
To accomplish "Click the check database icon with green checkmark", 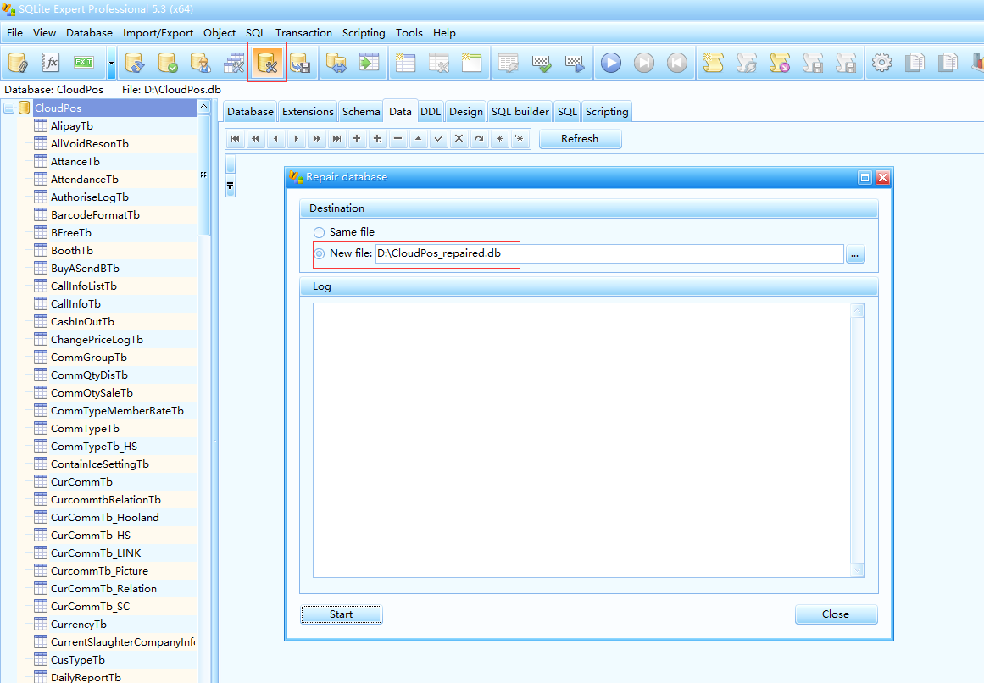I will tap(168, 63).
